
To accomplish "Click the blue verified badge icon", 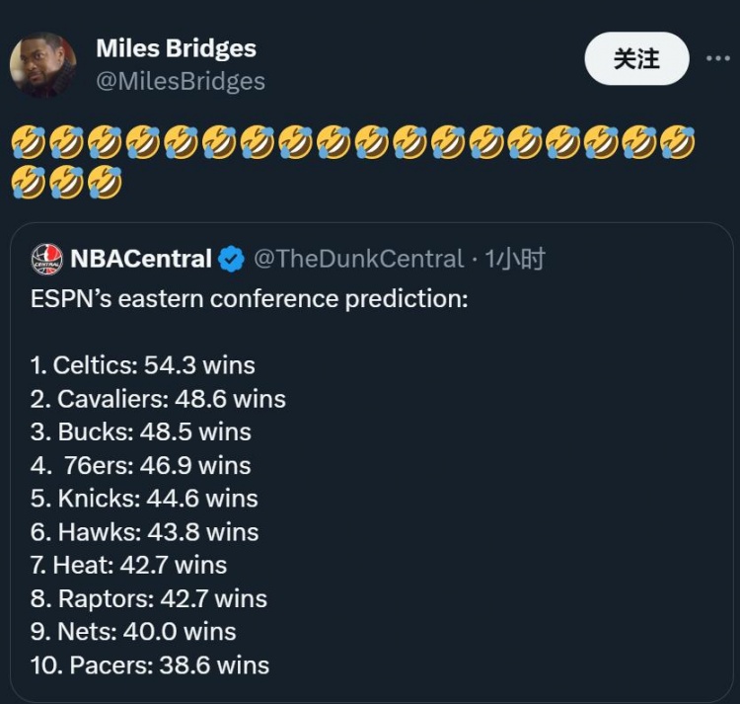I will point(232,260).
